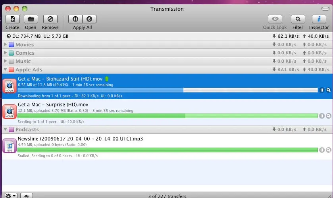
Task: Click the Transmission window title
Action: pos(167,9)
